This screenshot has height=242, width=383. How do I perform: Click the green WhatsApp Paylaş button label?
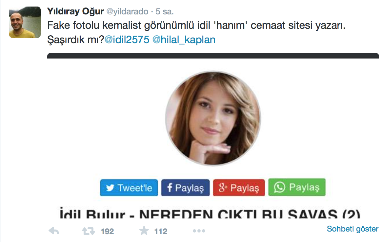[304, 187]
